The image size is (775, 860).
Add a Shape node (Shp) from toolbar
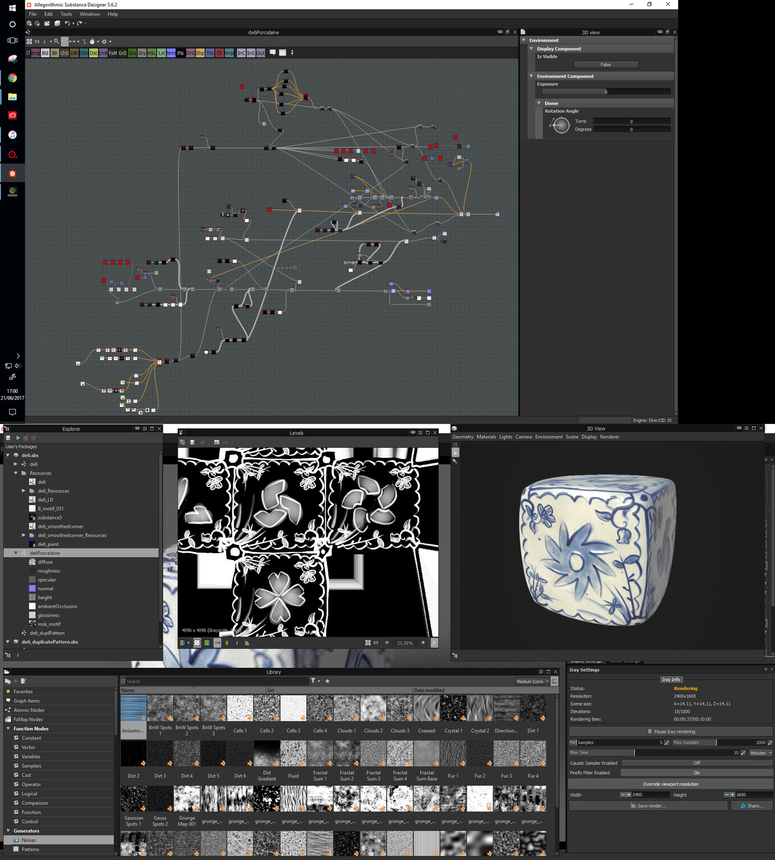tap(200, 53)
